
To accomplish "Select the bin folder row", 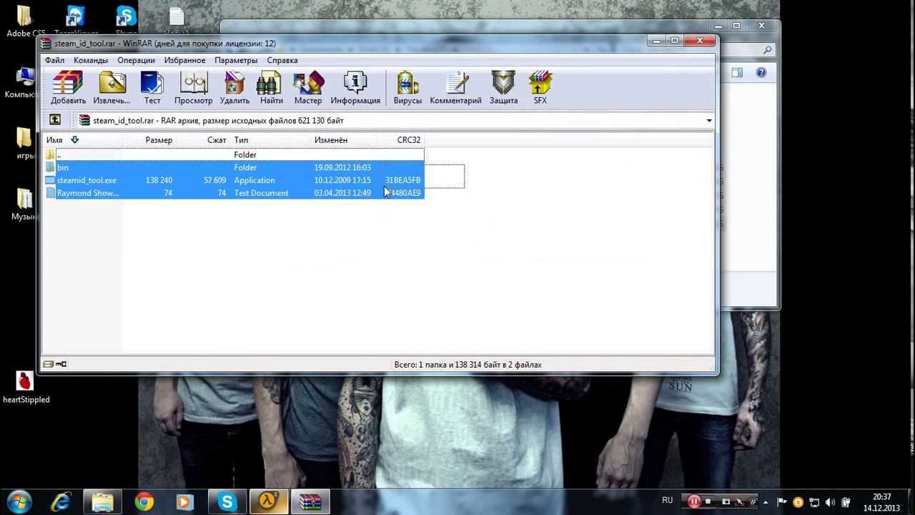I will (x=234, y=167).
